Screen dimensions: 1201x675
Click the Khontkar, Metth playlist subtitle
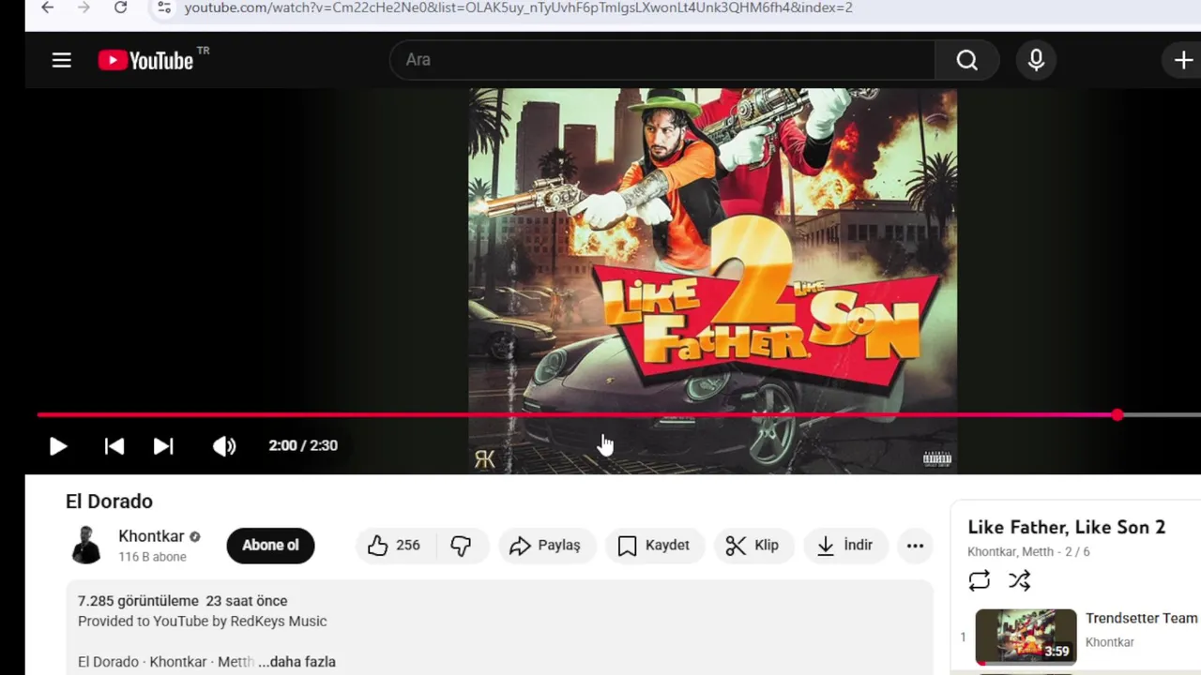coord(1011,552)
